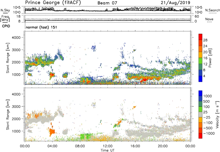Click the 'CPID' row label
This screenshot has height=152, width=220.
[x=6, y=26]
